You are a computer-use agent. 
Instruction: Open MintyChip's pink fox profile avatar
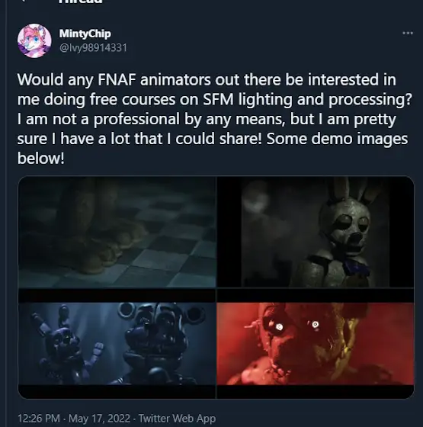pyautogui.click(x=34, y=40)
